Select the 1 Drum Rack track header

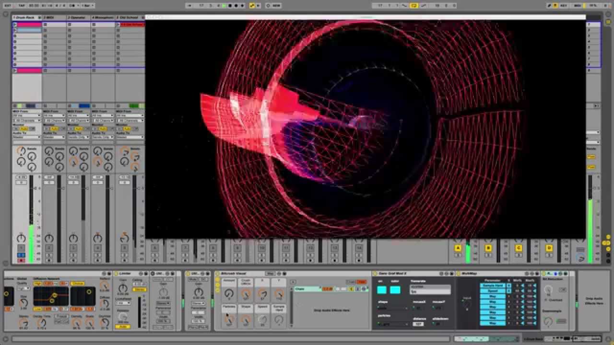[x=27, y=17]
